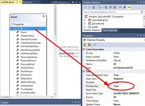Image resolution: width=145 pixels, height=106 pixels.
Task: Collapse the Code Generation category
Action: (84, 49)
